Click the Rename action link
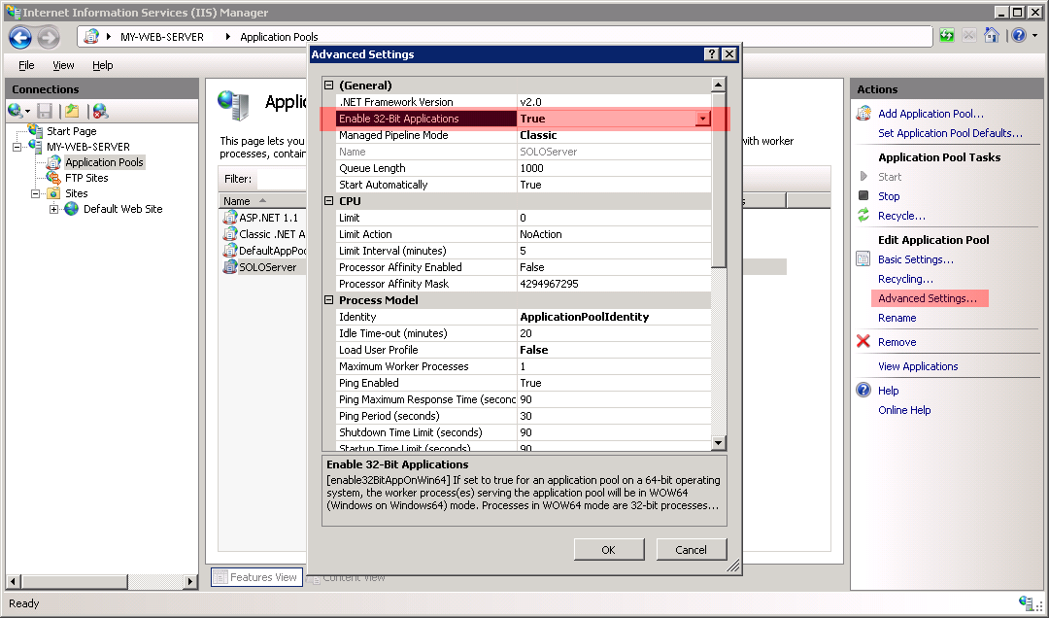The width and height of the screenshot is (1049, 618). point(897,318)
